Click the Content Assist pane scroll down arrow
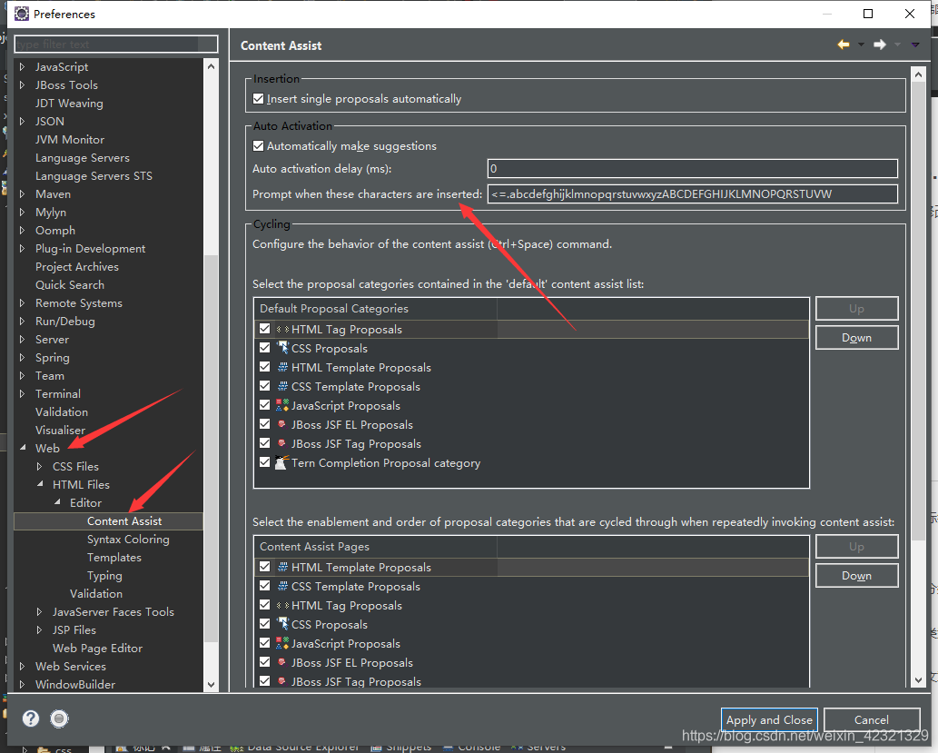The width and height of the screenshot is (938, 753). point(919,680)
